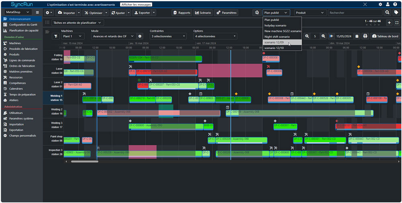Click the Compétences icon

pos(5,83)
